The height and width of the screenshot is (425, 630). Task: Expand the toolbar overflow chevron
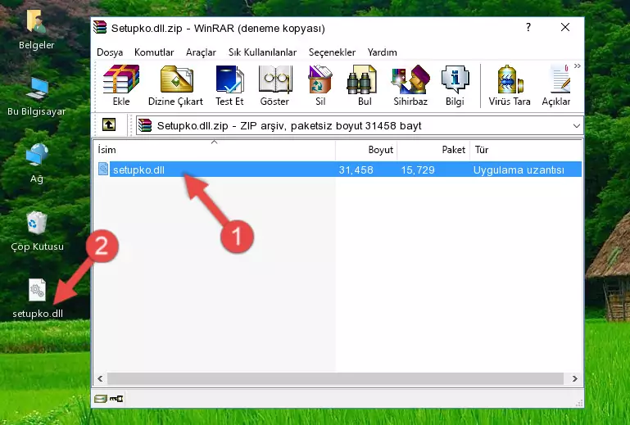pyautogui.click(x=578, y=66)
